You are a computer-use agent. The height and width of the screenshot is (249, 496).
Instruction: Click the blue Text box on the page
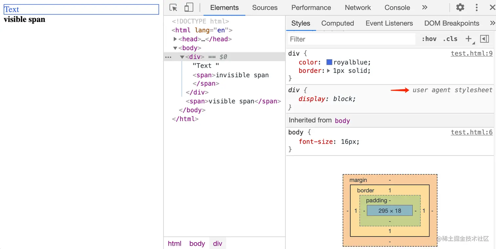tap(81, 9)
